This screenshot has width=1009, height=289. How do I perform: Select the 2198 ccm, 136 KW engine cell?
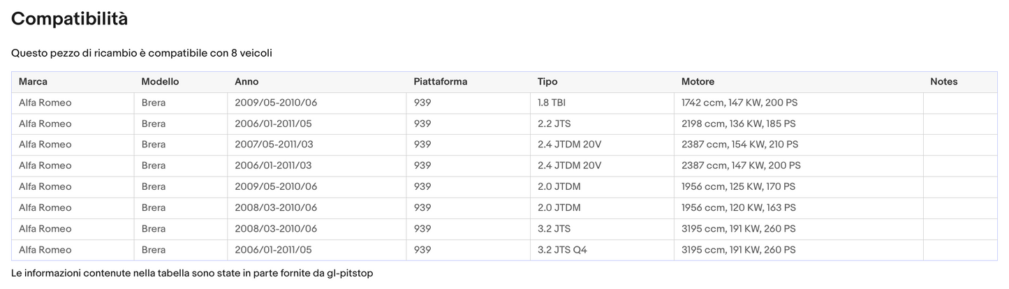738,124
